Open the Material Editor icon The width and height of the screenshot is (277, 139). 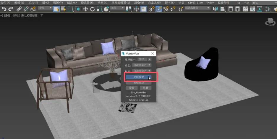[268, 9]
